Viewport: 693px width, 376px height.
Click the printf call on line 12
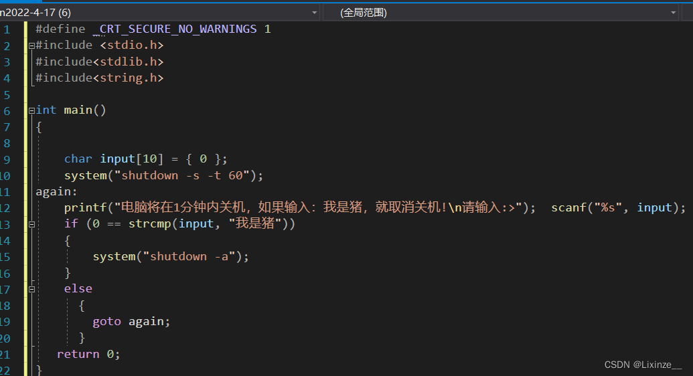tap(300, 207)
